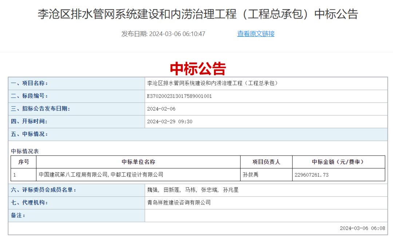This screenshot has height=237, width=393.
Task: Click the 序号 column header
Action: pos(24,162)
